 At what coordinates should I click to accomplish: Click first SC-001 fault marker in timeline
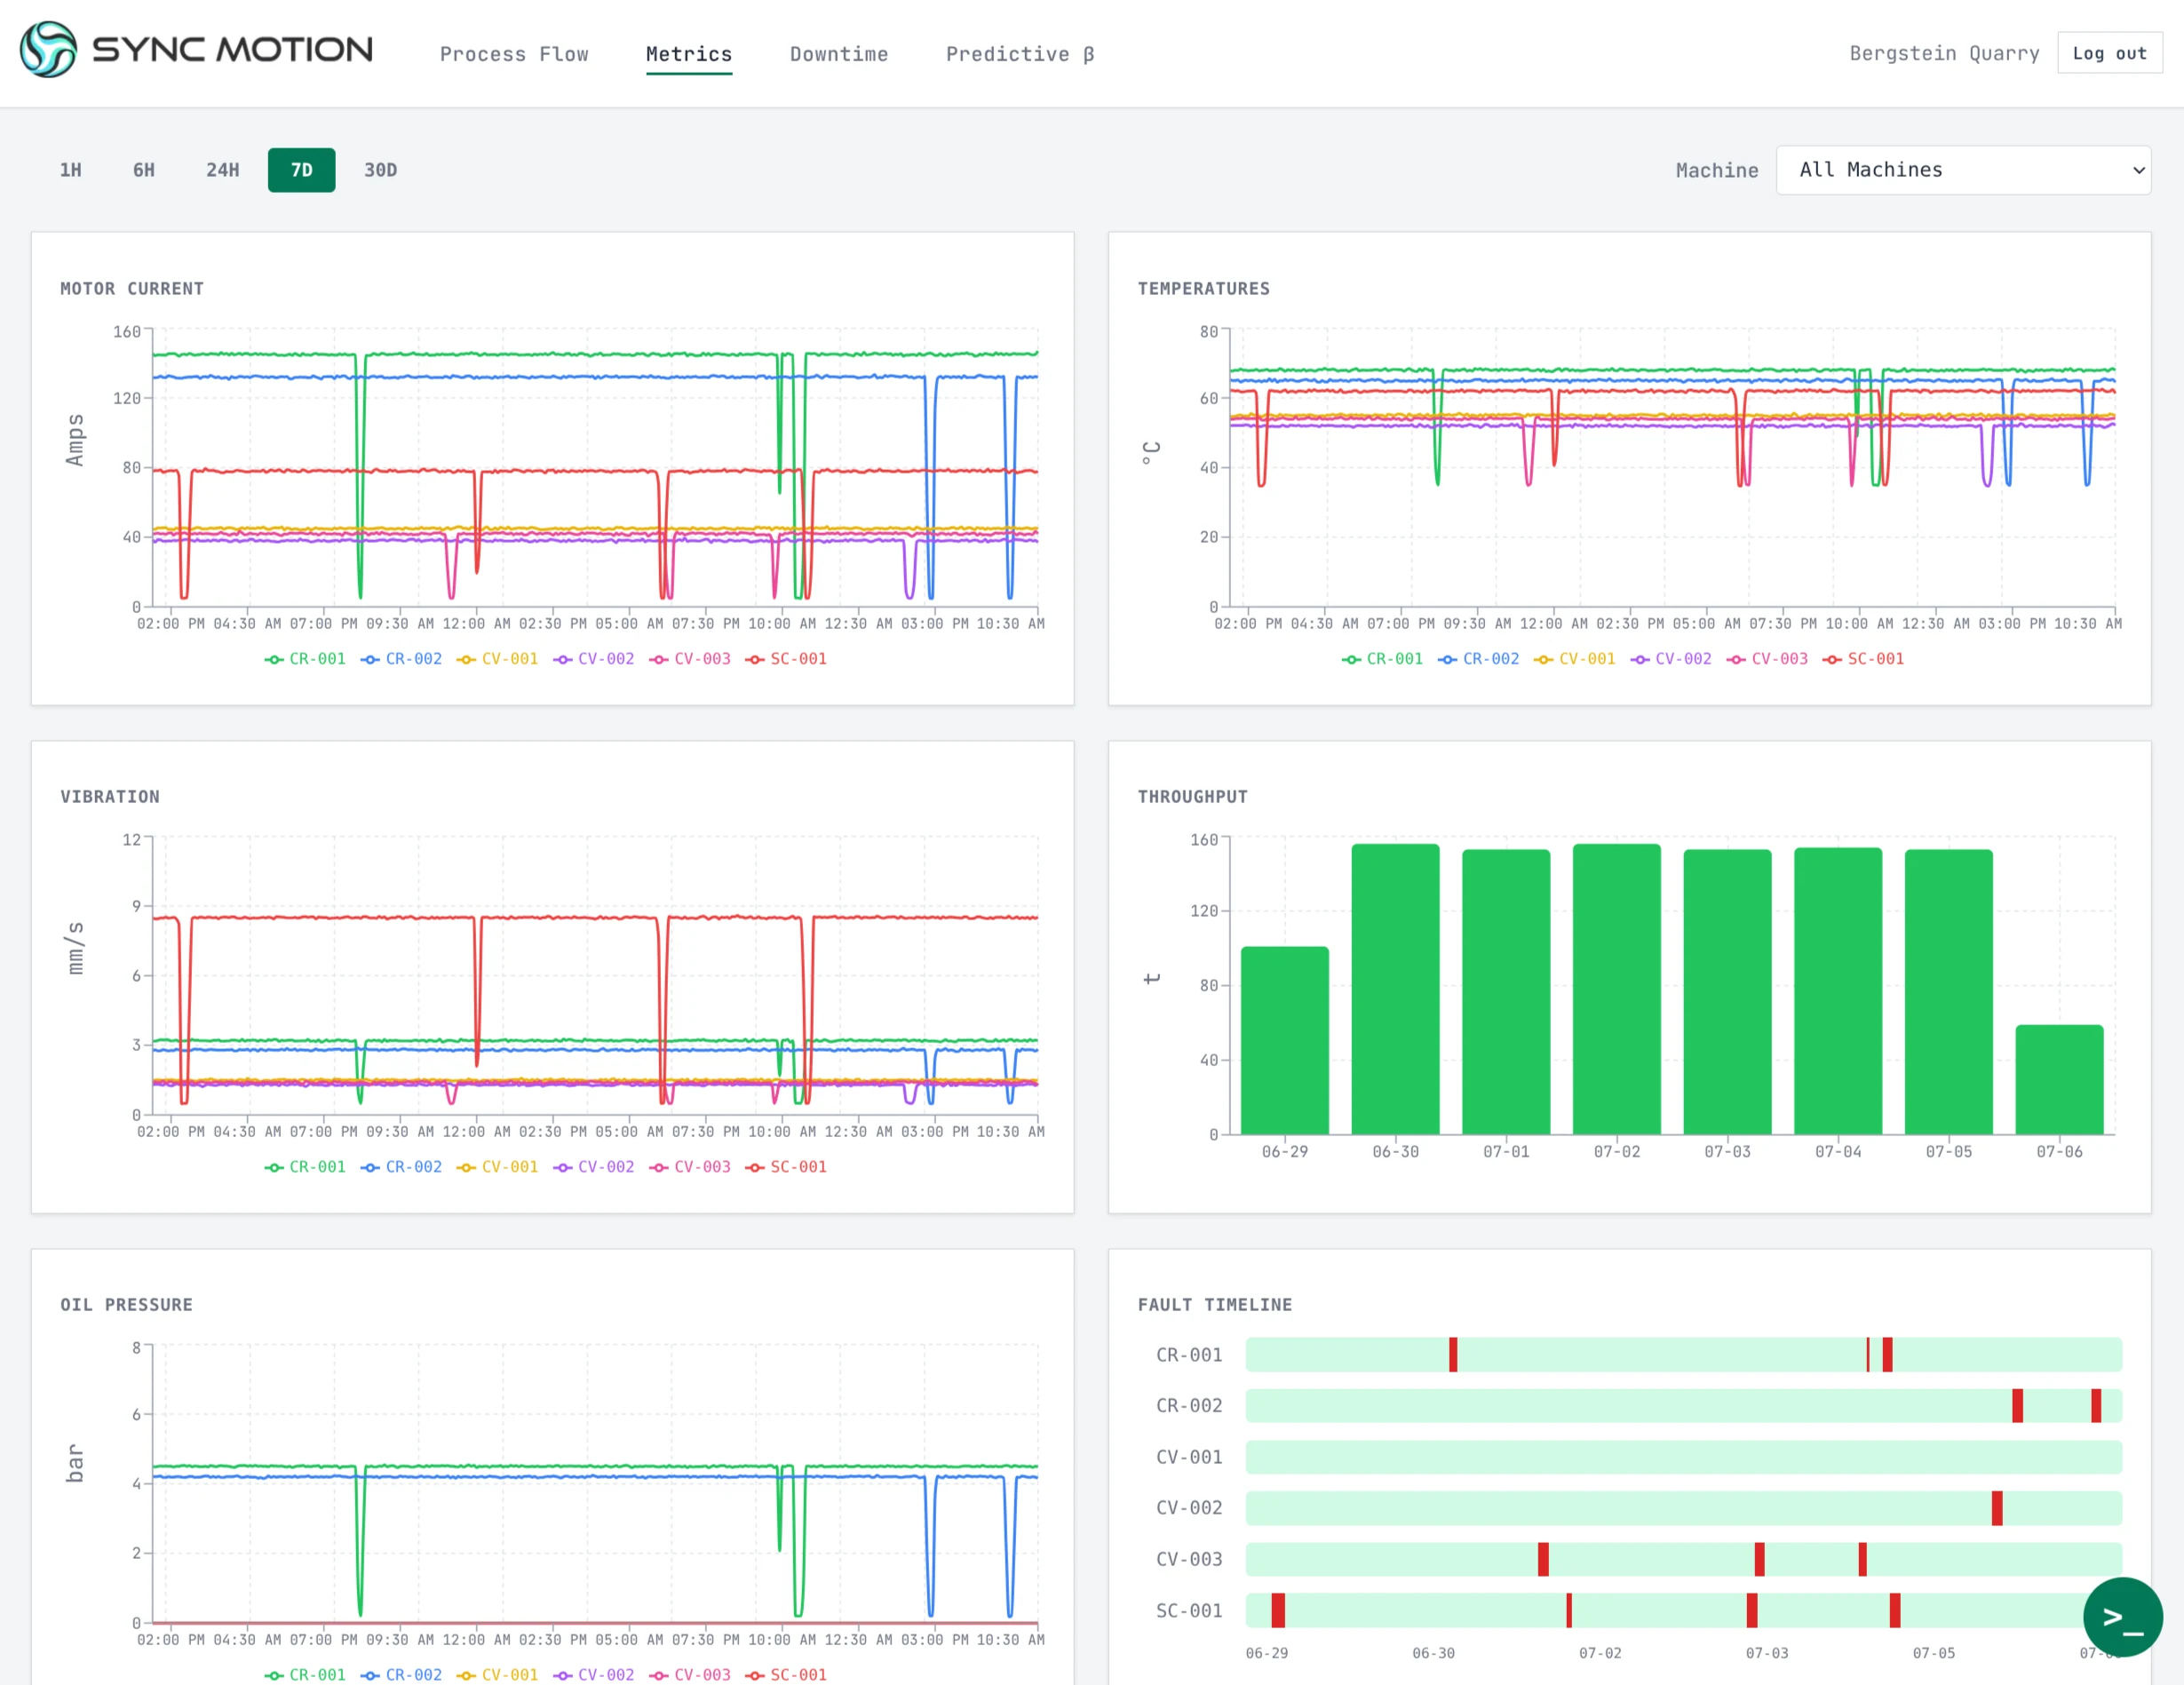(1278, 1611)
